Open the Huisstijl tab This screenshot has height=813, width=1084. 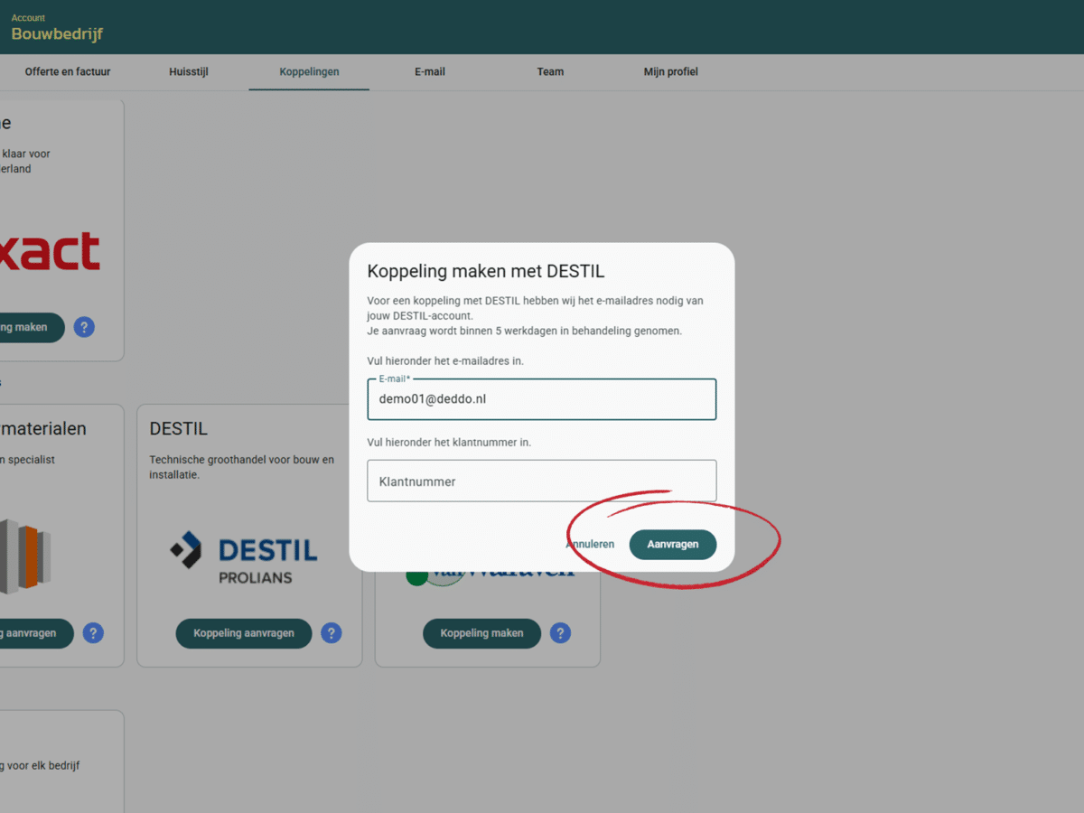(189, 72)
